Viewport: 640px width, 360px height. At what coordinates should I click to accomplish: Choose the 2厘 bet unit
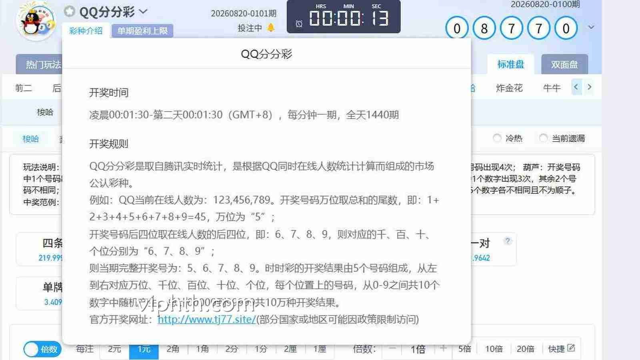tap(290, 349)
